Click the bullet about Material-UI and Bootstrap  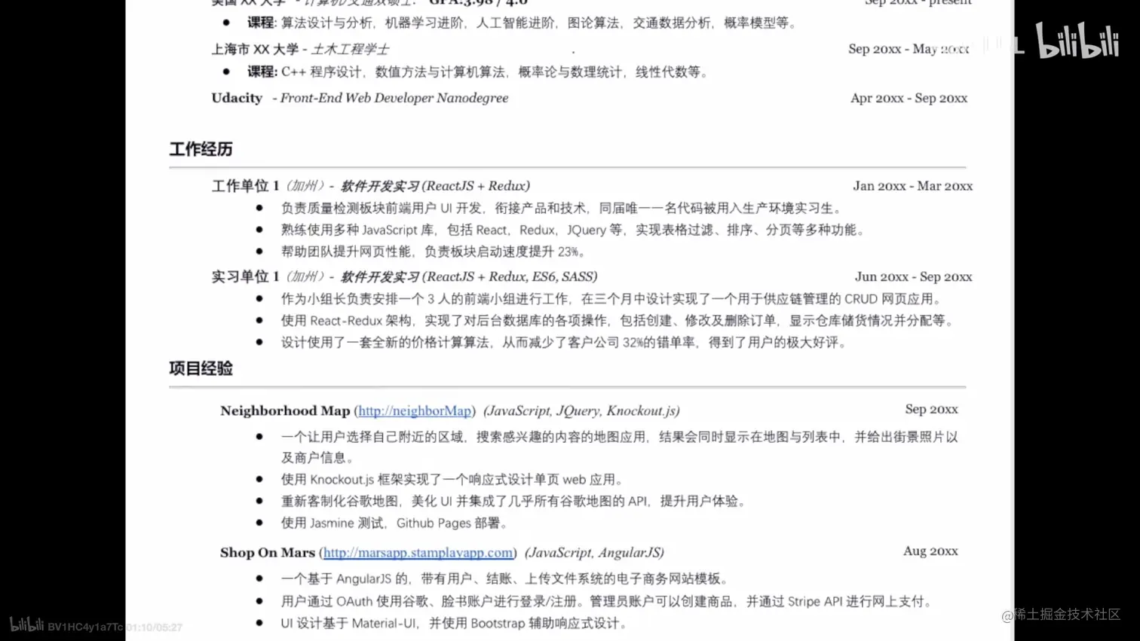[x=454, y=623]
